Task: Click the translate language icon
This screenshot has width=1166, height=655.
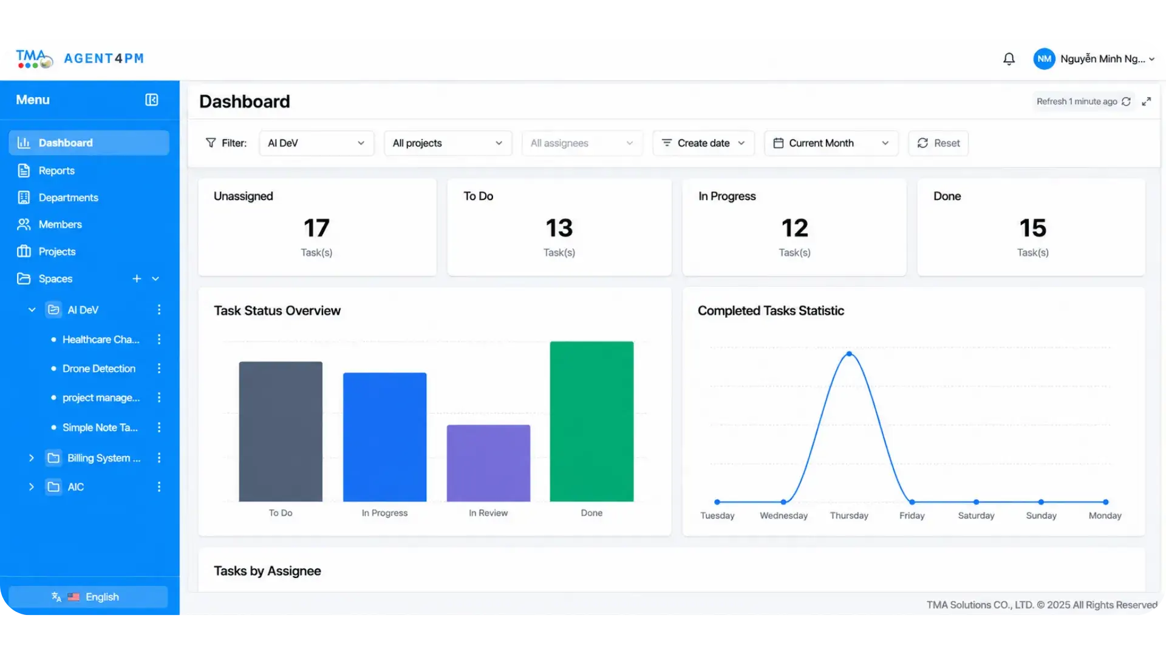Action: click(56, 597)
